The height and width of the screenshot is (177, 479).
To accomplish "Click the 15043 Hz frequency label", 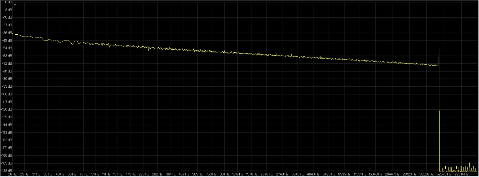I will pyautogui.click(x=375, y=174).
